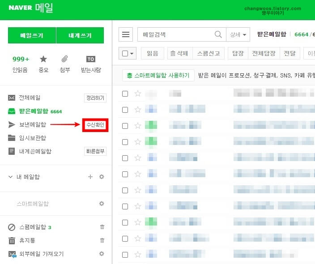The width and height of the screenshot is (315, 264).
Task: Filter important mail with star icon
Action: tap(43, 59)
